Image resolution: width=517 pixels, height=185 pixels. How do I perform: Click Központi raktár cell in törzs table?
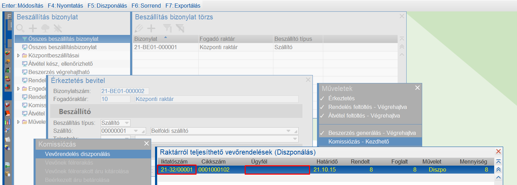(x=236, y=47)
